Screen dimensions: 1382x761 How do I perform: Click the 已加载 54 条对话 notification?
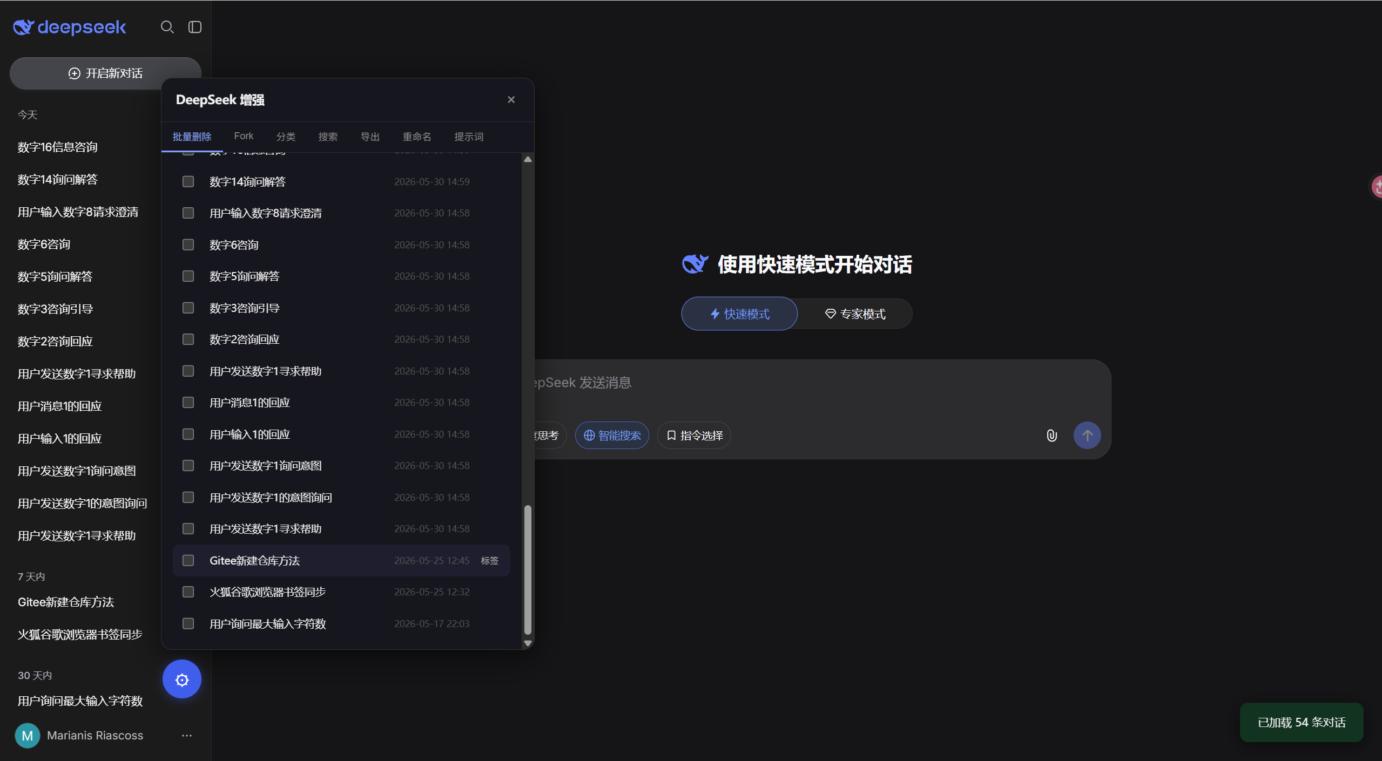click(x=1302, y=723)
